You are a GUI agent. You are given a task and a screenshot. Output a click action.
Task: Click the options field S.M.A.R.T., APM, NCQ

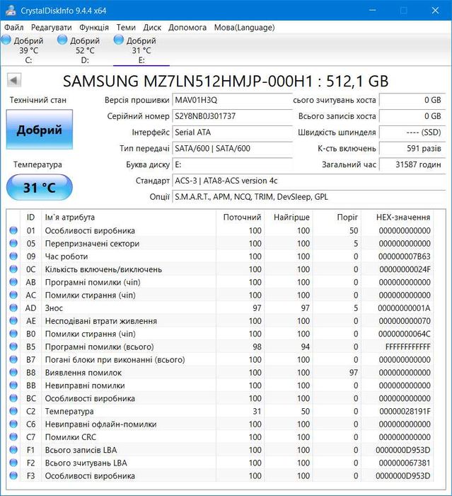coord(308,197)
